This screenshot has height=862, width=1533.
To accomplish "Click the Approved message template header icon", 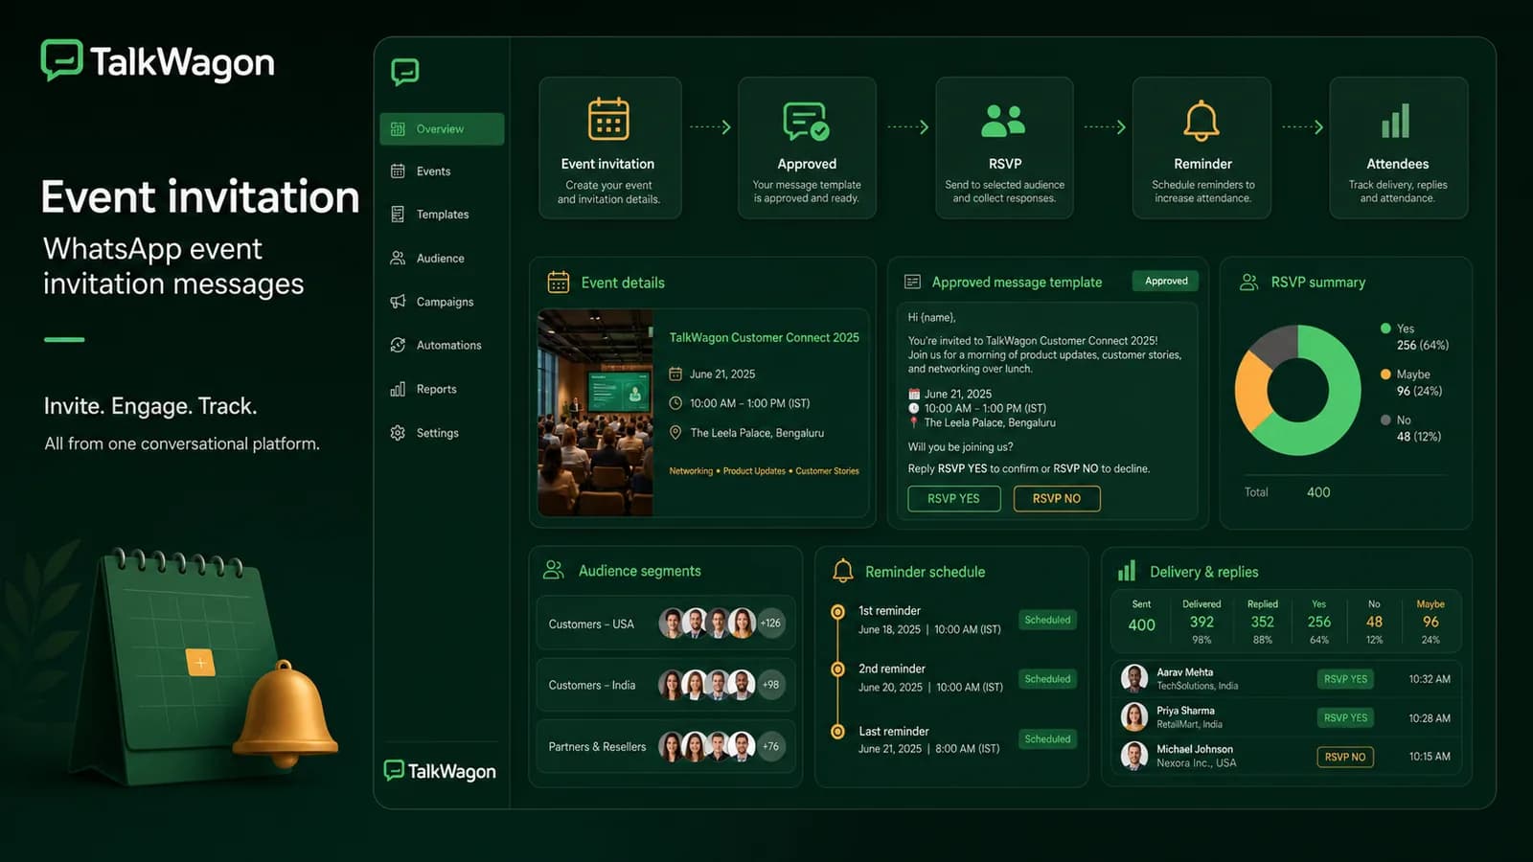I will [913, 282].
